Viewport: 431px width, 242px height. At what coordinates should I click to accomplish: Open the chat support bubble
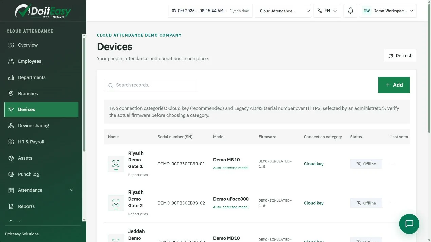[x=409, y=224]
